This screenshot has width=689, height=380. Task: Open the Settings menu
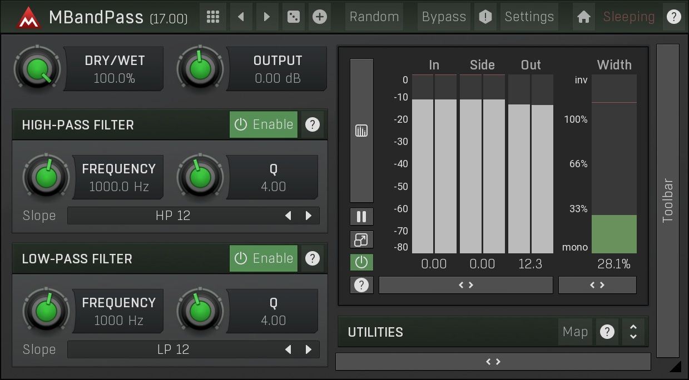(529, 17)
